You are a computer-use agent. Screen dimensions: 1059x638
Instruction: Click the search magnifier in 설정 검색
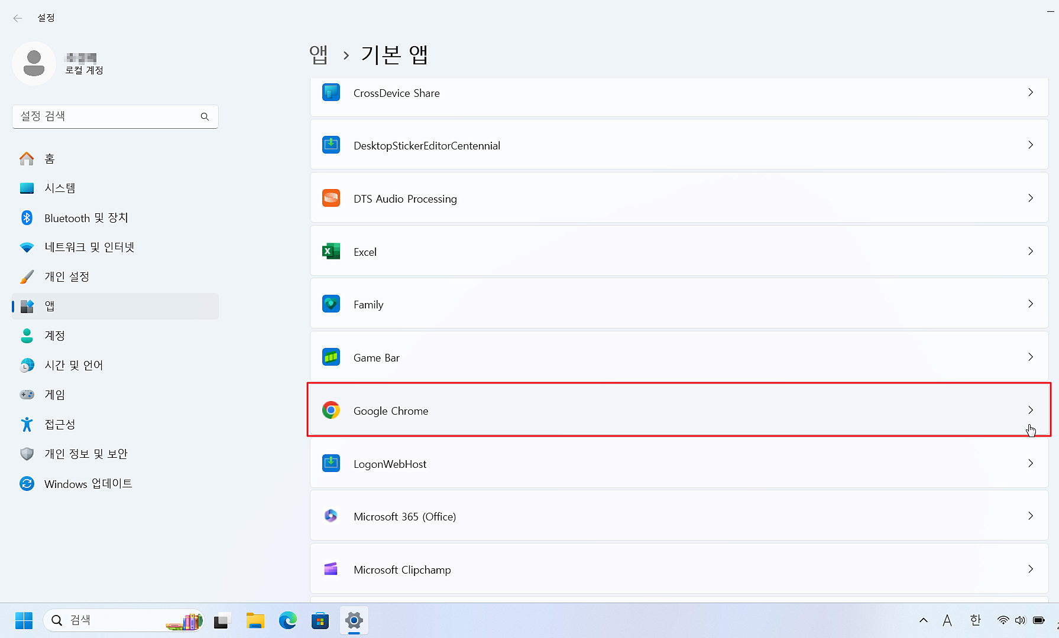205,116
